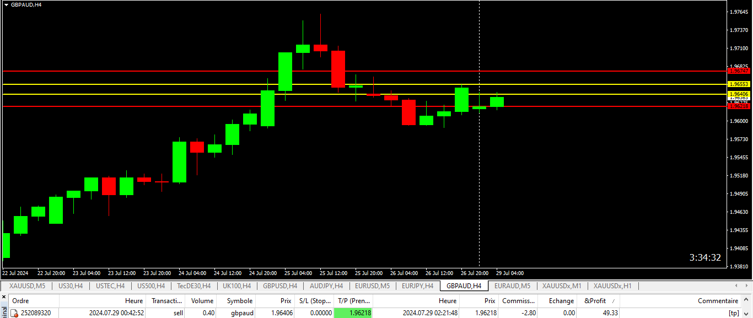Click the yellow 1.96406 price label
The width and height of the screenshot is (753, 318).
click(739, 94)
